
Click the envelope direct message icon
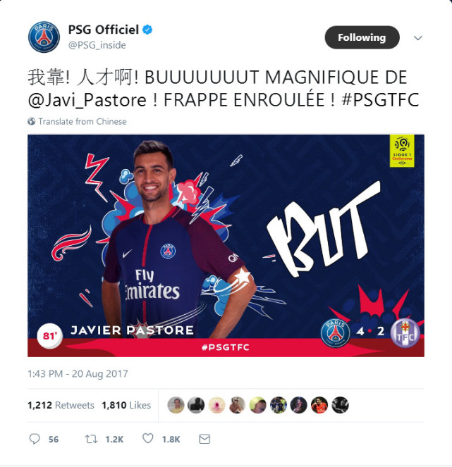tap(204, 439)
